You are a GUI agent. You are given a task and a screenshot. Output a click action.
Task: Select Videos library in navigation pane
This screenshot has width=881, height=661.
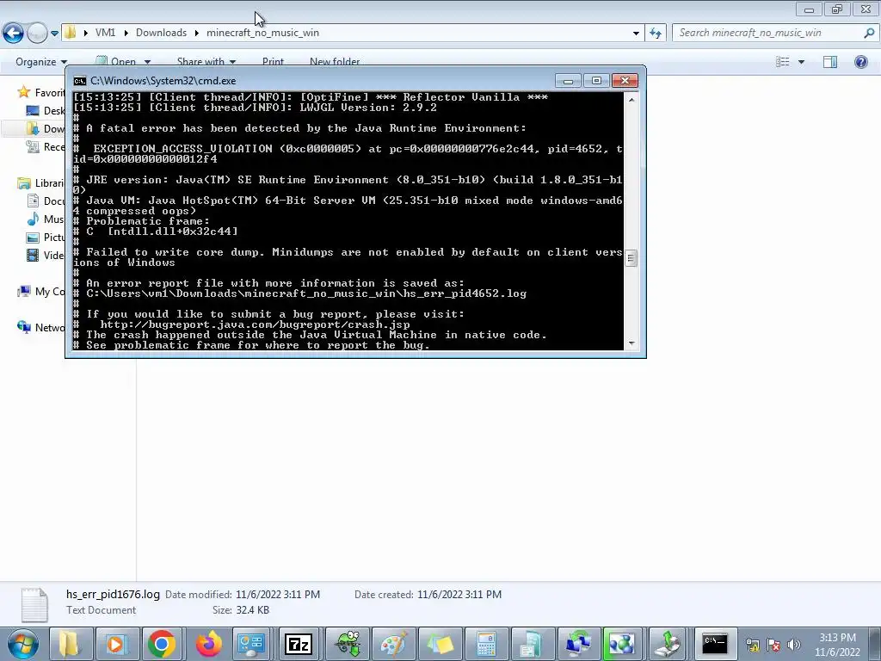point(46,255)
